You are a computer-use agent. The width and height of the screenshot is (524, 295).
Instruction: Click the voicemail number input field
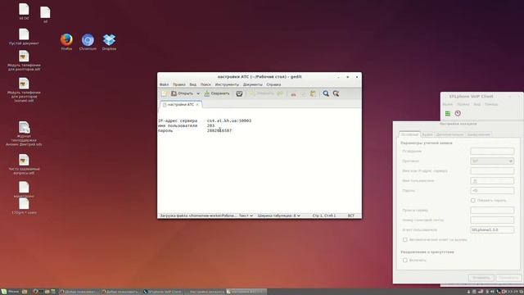[x=492, y=220]
